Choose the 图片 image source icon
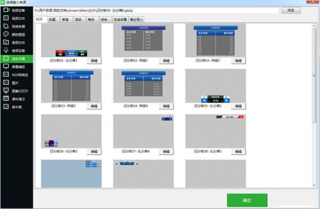320x209 pixels. click(x=6, y=83)
